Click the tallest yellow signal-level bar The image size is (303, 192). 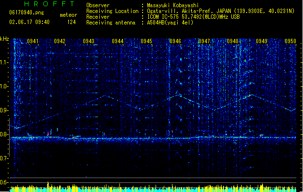coord(48,187)
